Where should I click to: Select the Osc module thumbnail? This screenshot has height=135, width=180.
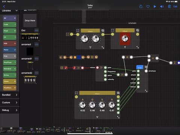[x=30, y=37]
